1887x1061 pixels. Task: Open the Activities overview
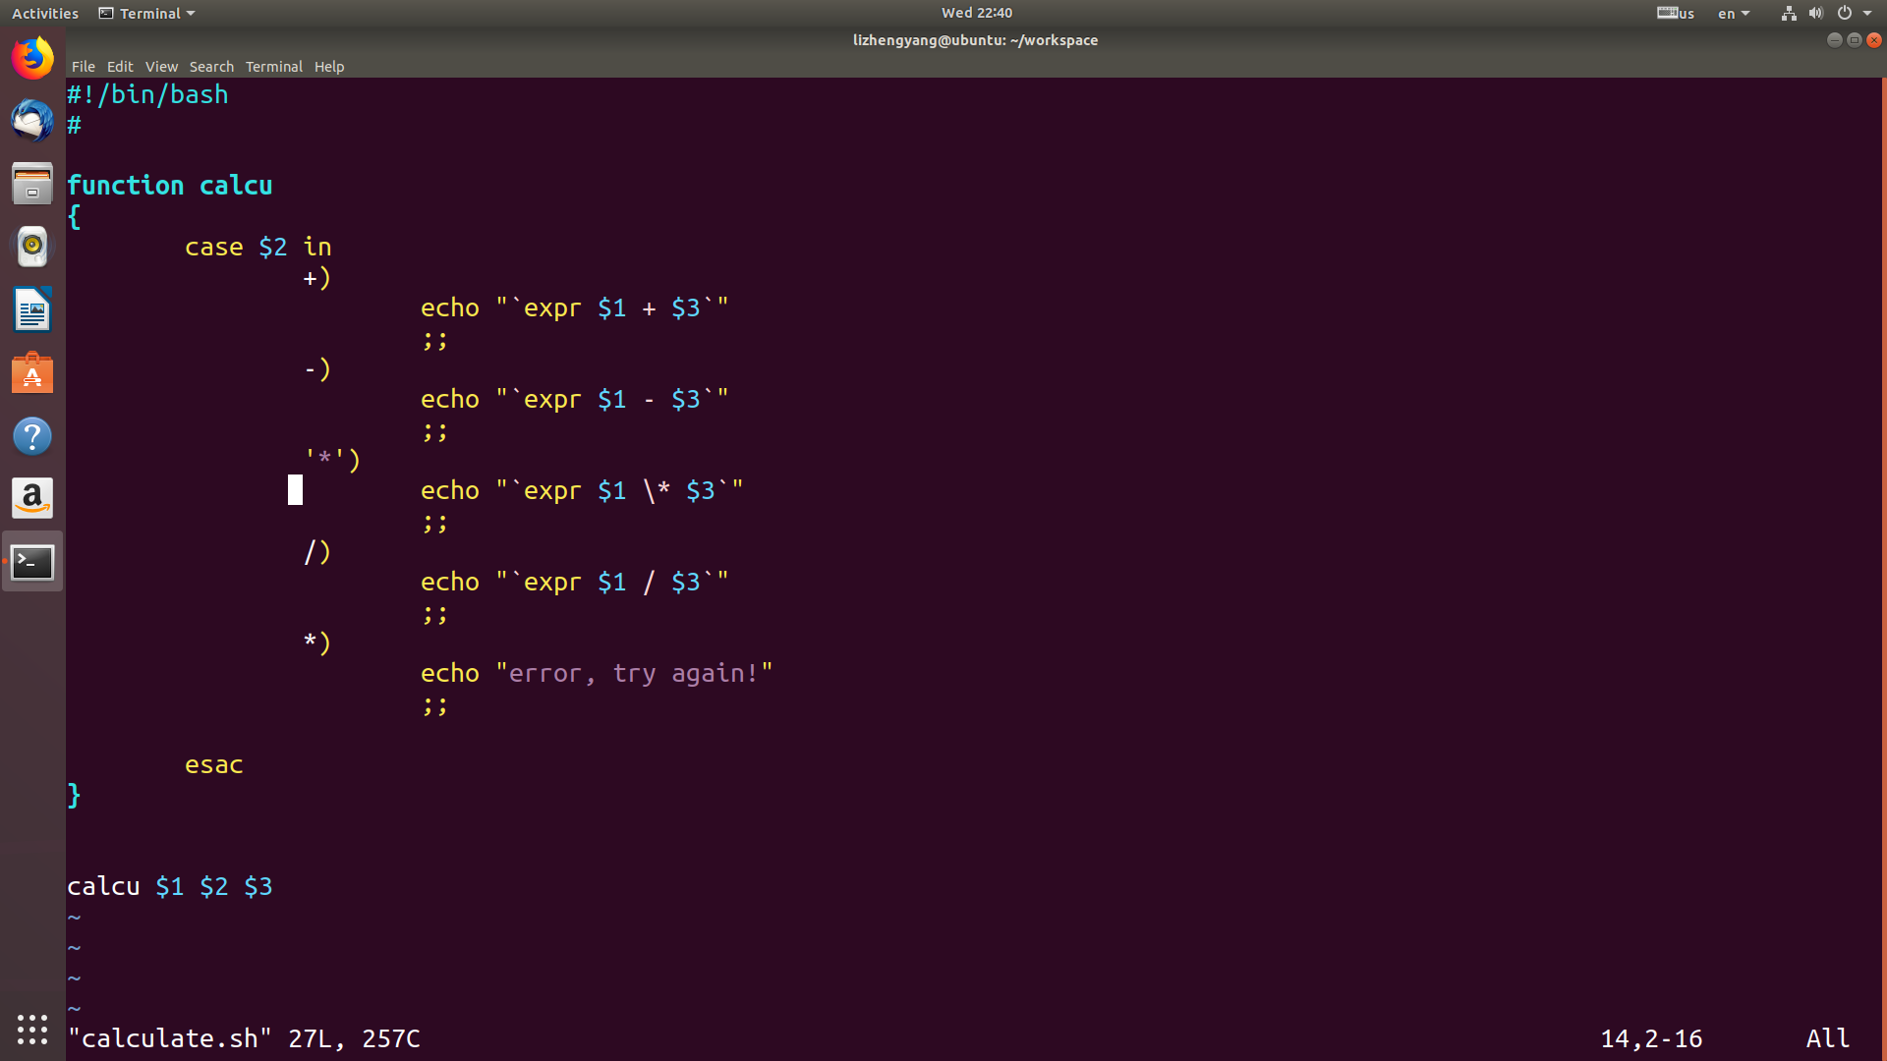click(45, 13)
